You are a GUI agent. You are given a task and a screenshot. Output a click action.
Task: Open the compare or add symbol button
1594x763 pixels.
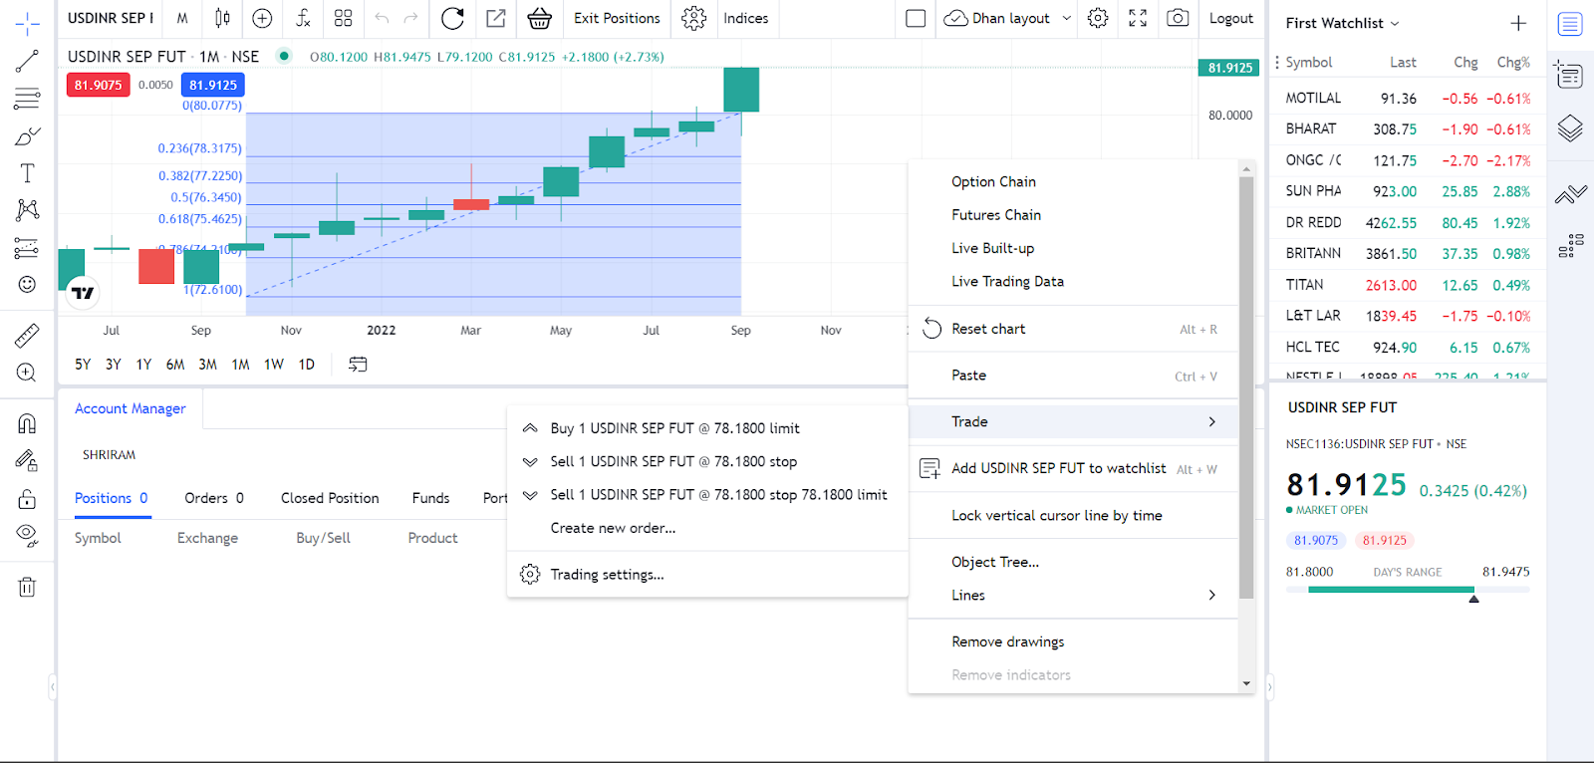[262, 18]
